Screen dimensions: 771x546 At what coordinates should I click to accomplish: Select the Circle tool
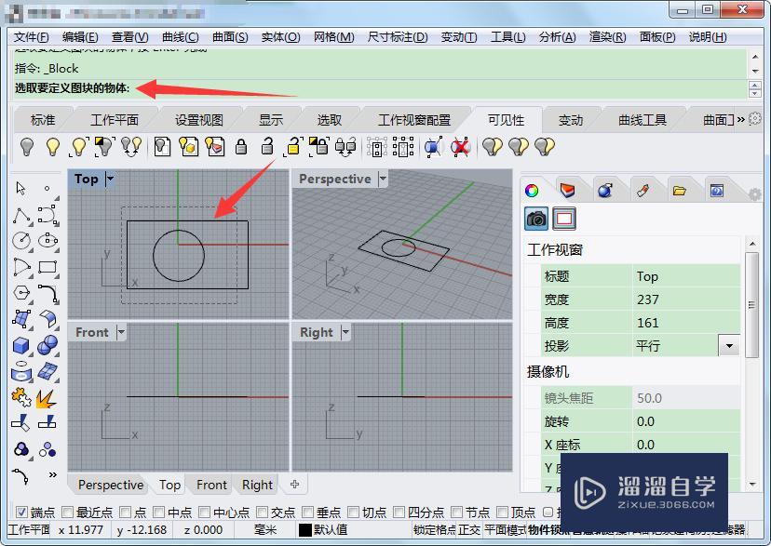click(21, 240)
